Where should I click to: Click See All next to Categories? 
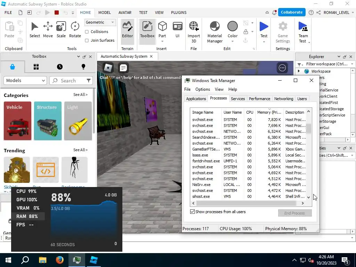tap(80, 95)
